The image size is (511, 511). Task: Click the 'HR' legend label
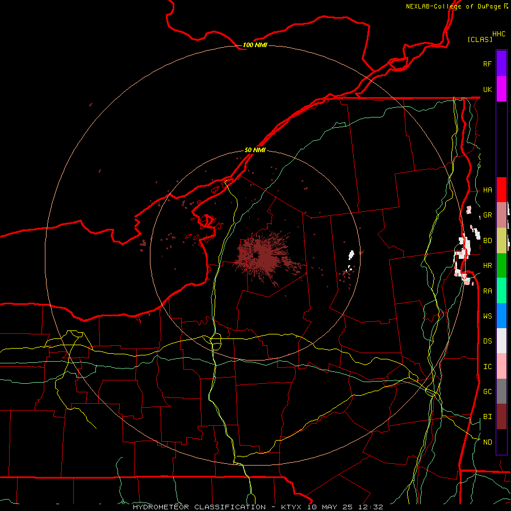(487, 266)
